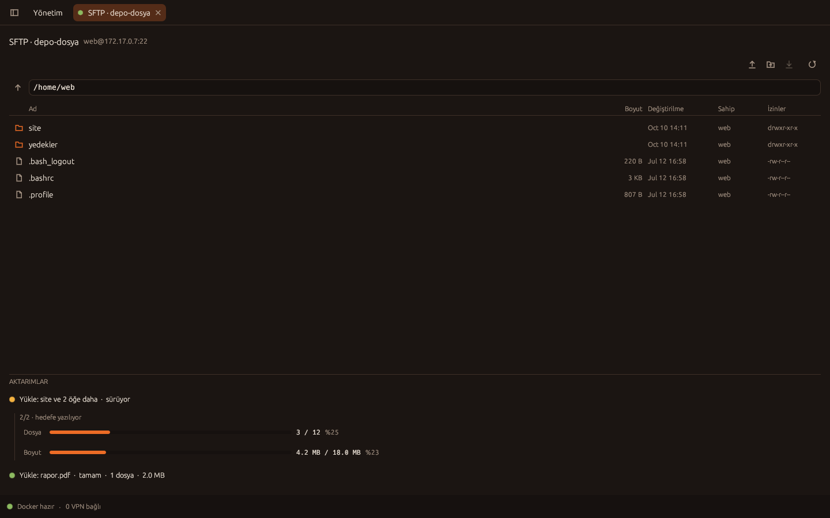Click the .bashrc file icon
The height and width of the screenshot is (518, 830).
19,178
